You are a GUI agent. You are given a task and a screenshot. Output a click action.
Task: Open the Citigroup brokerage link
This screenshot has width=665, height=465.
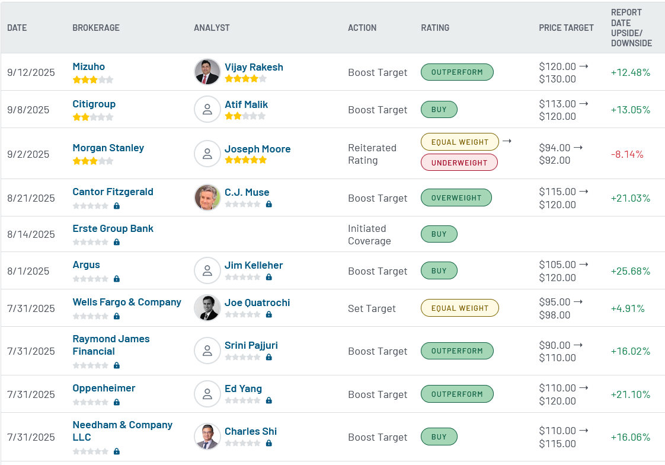tap(94, 104)
